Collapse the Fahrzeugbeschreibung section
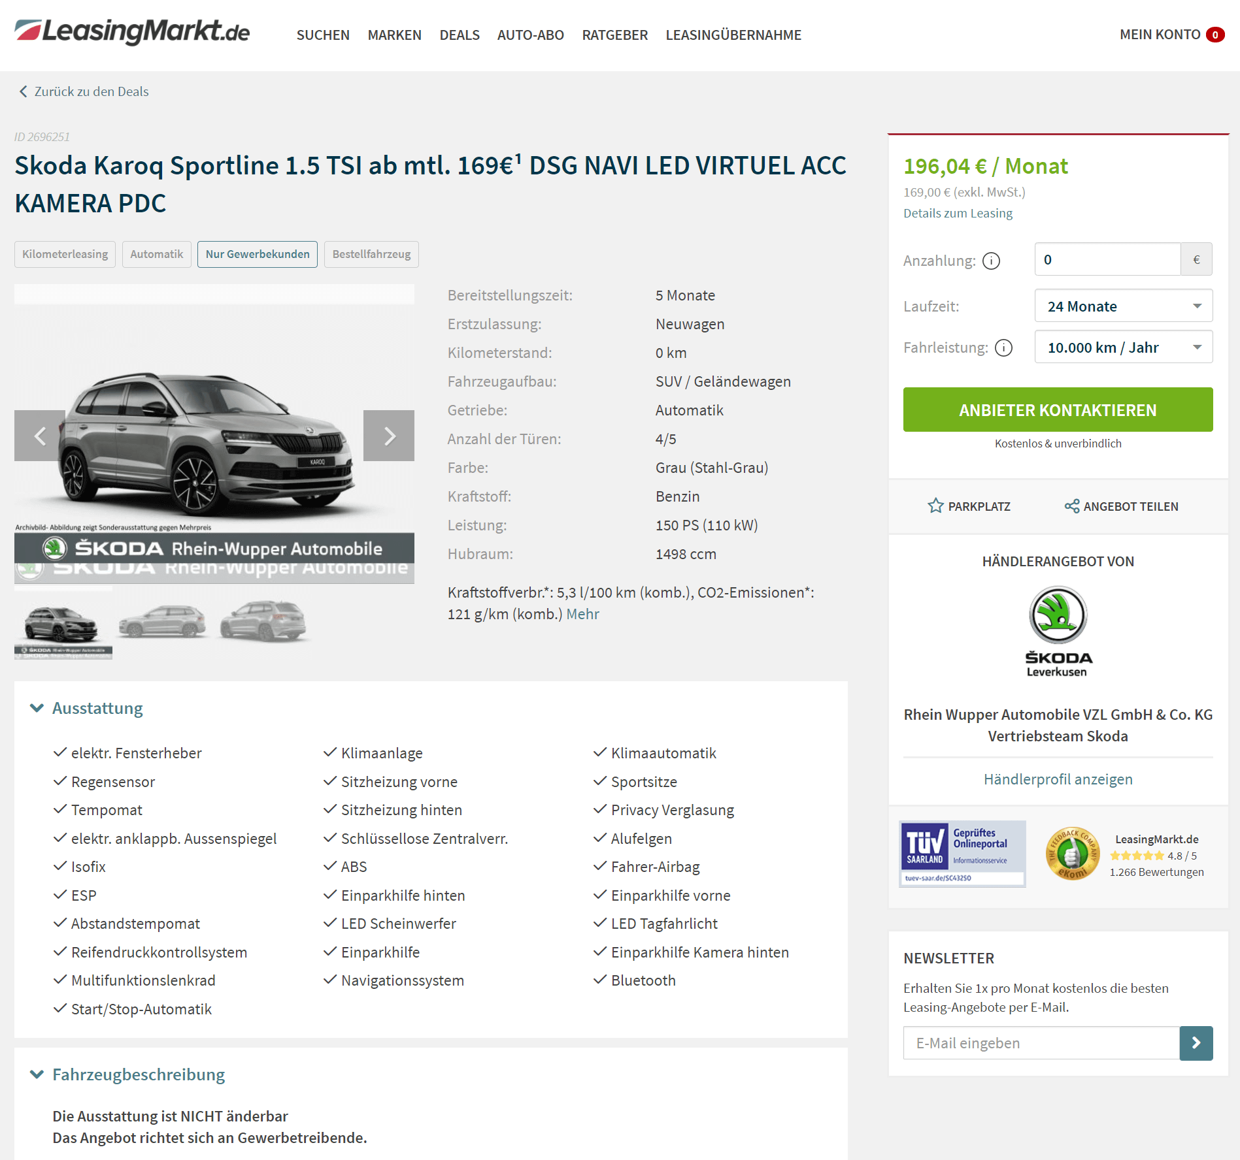The width and height of the screenshot is (1240, 1160). tap(127, 1074)
